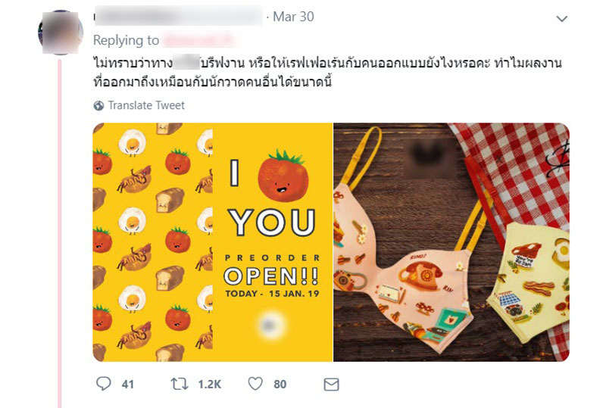Open the yellow PREORDER OPEN image
This screenshot has width=606, height=408.
pos(213,242)
